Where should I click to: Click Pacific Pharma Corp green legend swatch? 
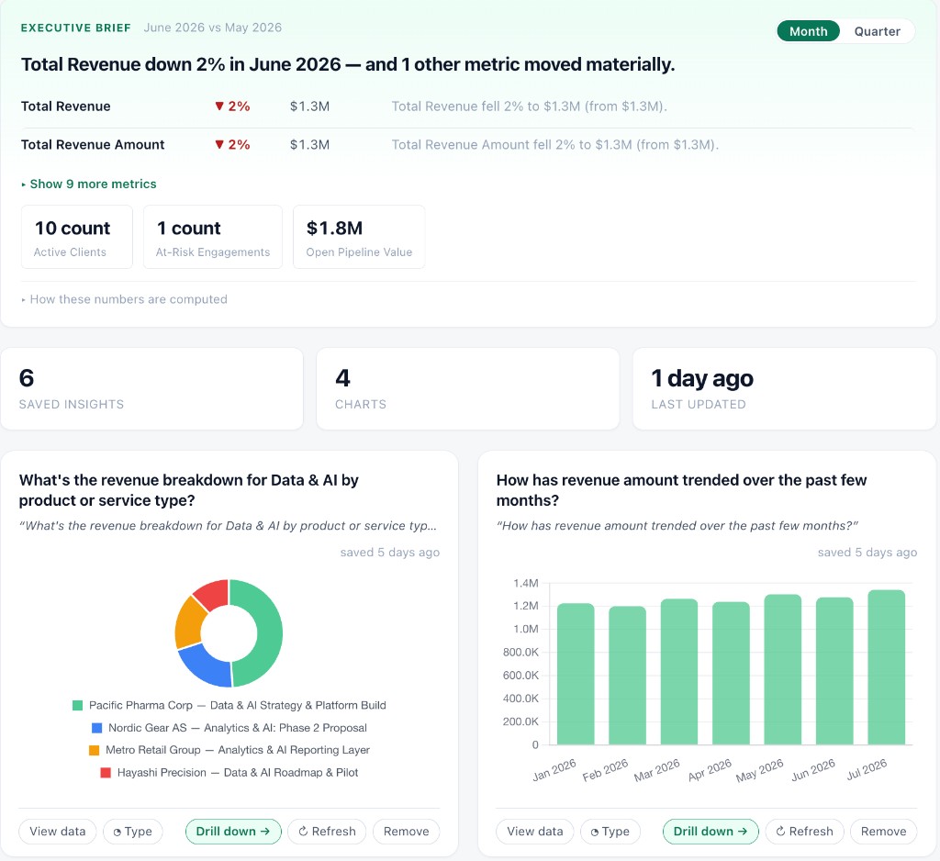77,705
